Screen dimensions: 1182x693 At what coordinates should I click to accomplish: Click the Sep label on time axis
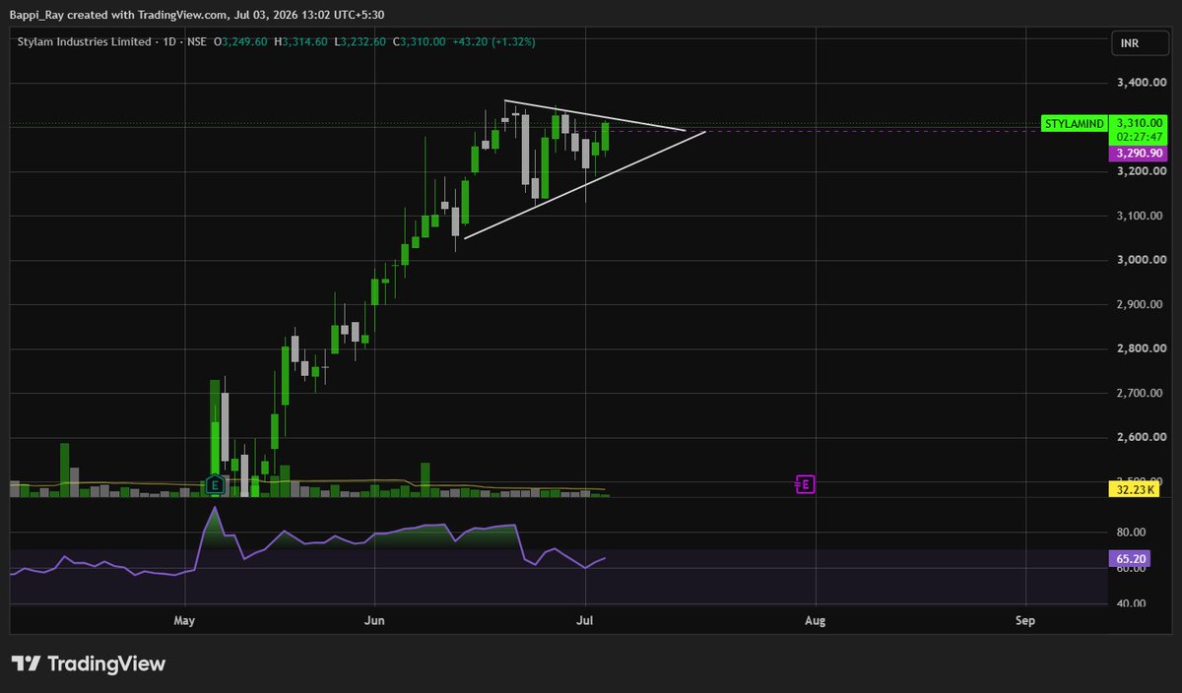pos(1026,621)
